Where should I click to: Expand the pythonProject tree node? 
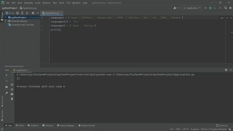point(6,17)
